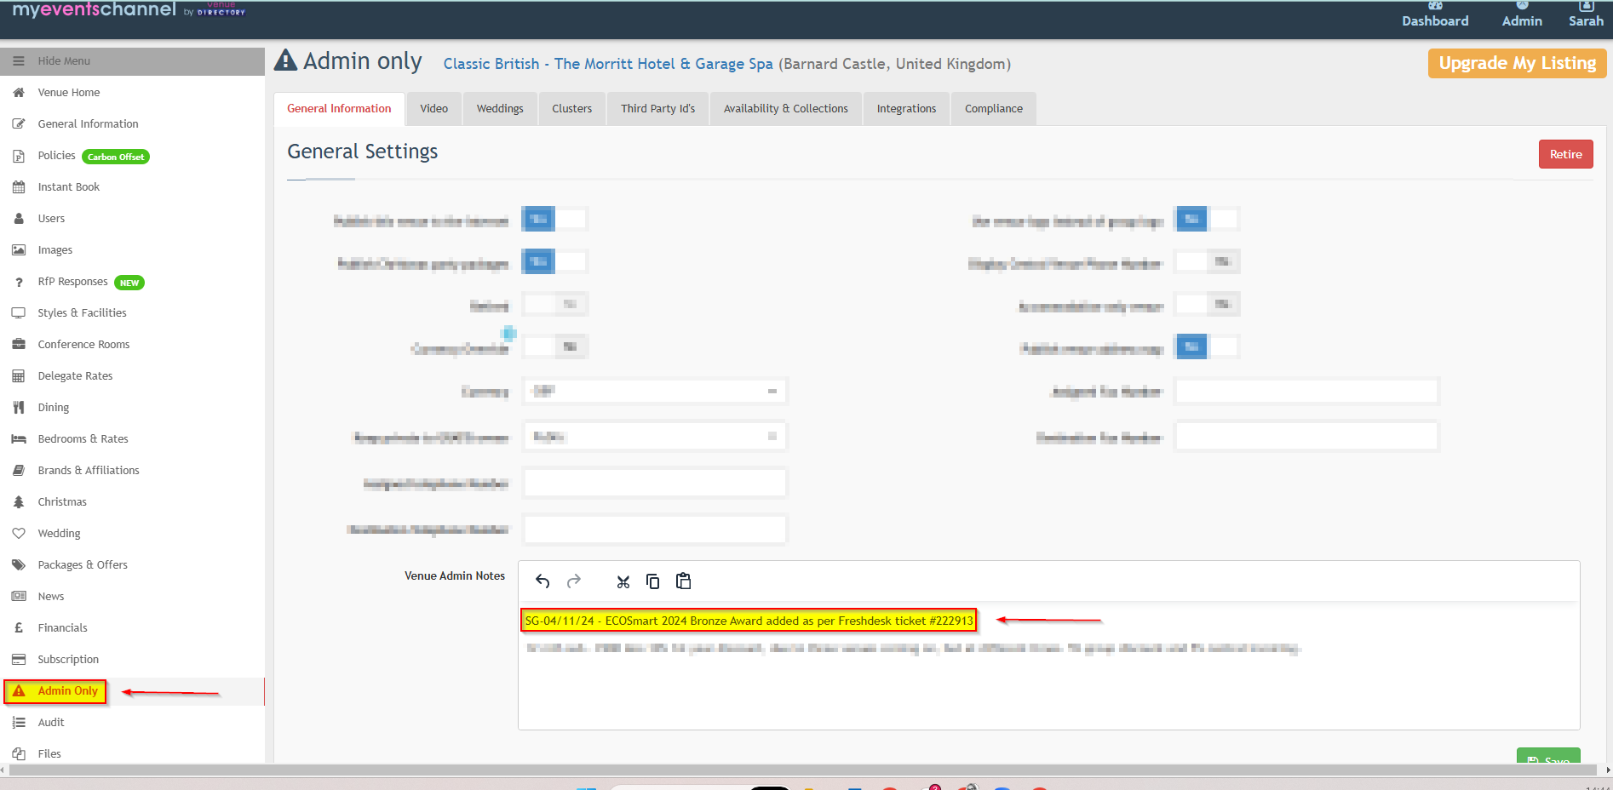The height and width of the screenshot is (790, 1613).
Task: Switch to the Weddings tab
Action: 500,109
